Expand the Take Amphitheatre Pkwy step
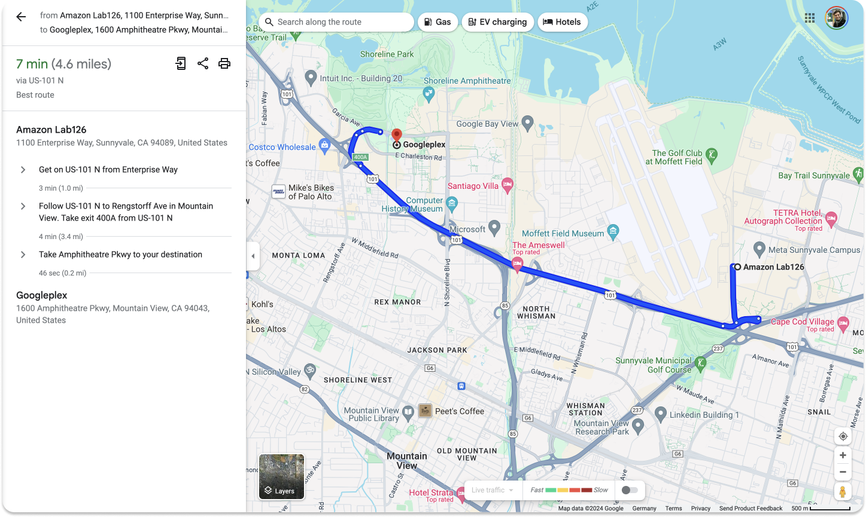 coord(23,255)
